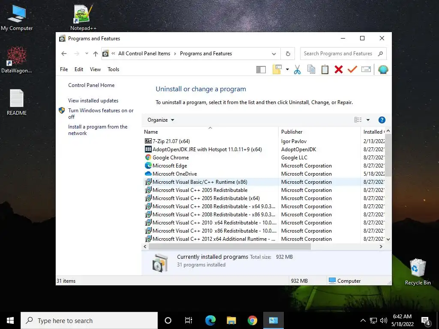The width and height of the screenshot is (439, 329).
Task: Sort by the Name column header
Action: tap(210, 132)
